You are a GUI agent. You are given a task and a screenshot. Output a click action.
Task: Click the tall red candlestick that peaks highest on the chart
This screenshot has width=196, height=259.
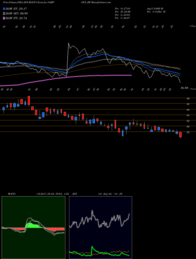[29, 100]
